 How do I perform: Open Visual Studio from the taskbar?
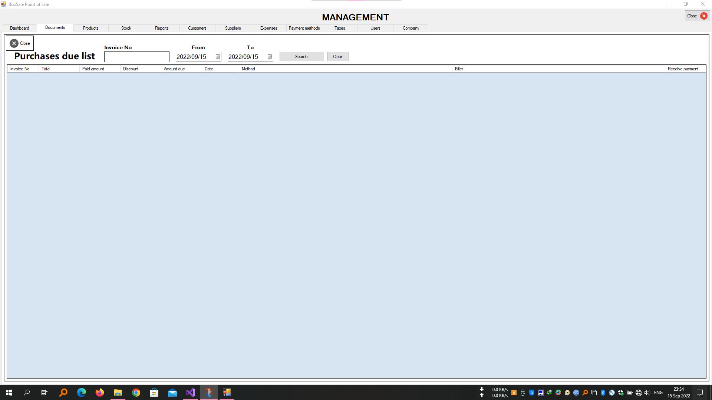point(191,393)
